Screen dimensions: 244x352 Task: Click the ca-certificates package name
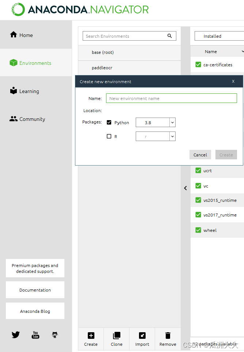tap(218, 65)
